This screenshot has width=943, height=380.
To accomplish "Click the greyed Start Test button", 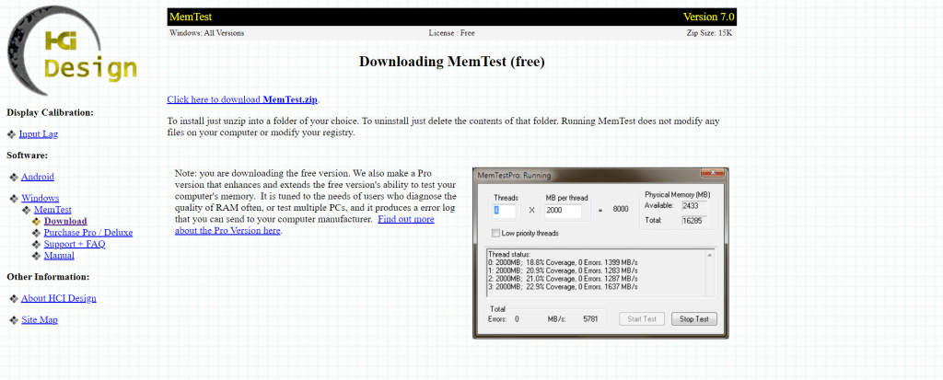I will click(x=642, y=319).
